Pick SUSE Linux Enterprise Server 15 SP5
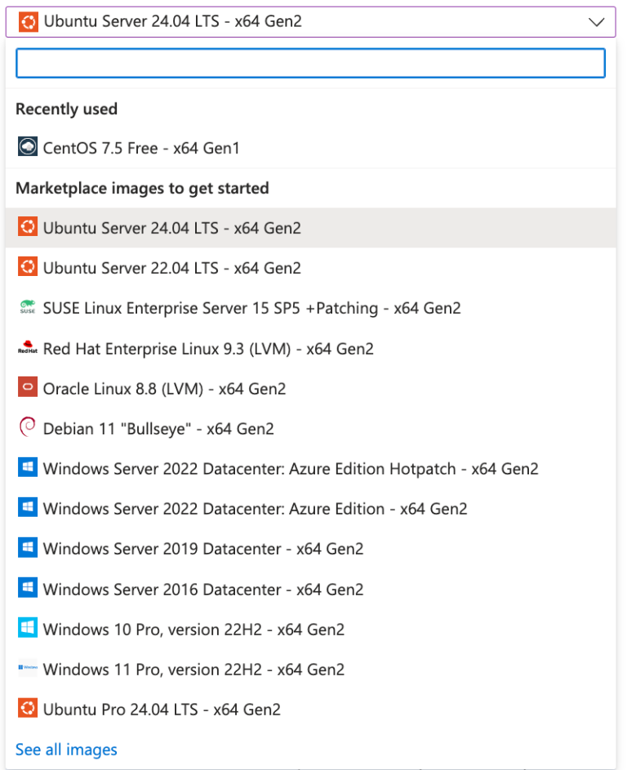The image size is (627, 770). point(251,308)
